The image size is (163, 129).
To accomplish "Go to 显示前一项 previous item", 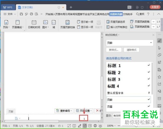I will coord(85,22).
